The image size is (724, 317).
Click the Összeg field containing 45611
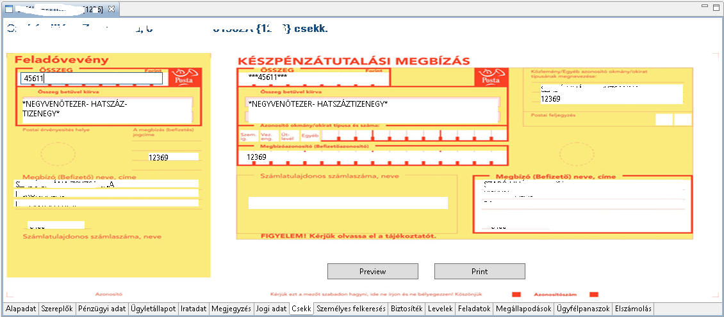pos(91,78)
